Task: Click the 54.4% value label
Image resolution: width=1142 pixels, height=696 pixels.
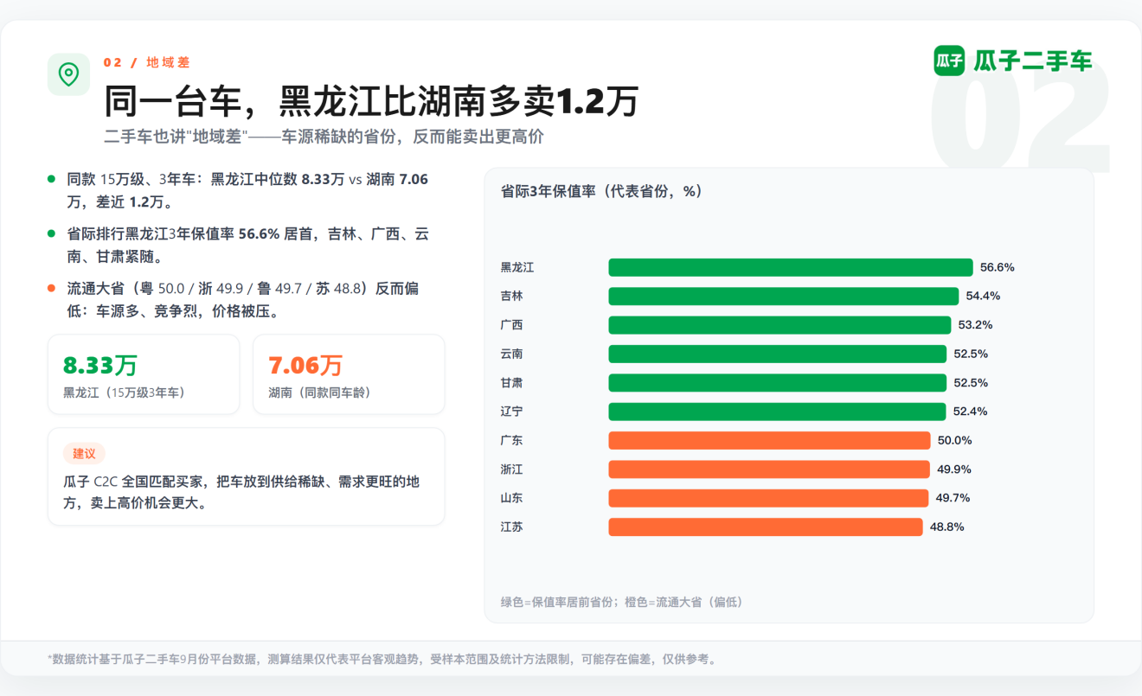Action: (x=984, y=296)
